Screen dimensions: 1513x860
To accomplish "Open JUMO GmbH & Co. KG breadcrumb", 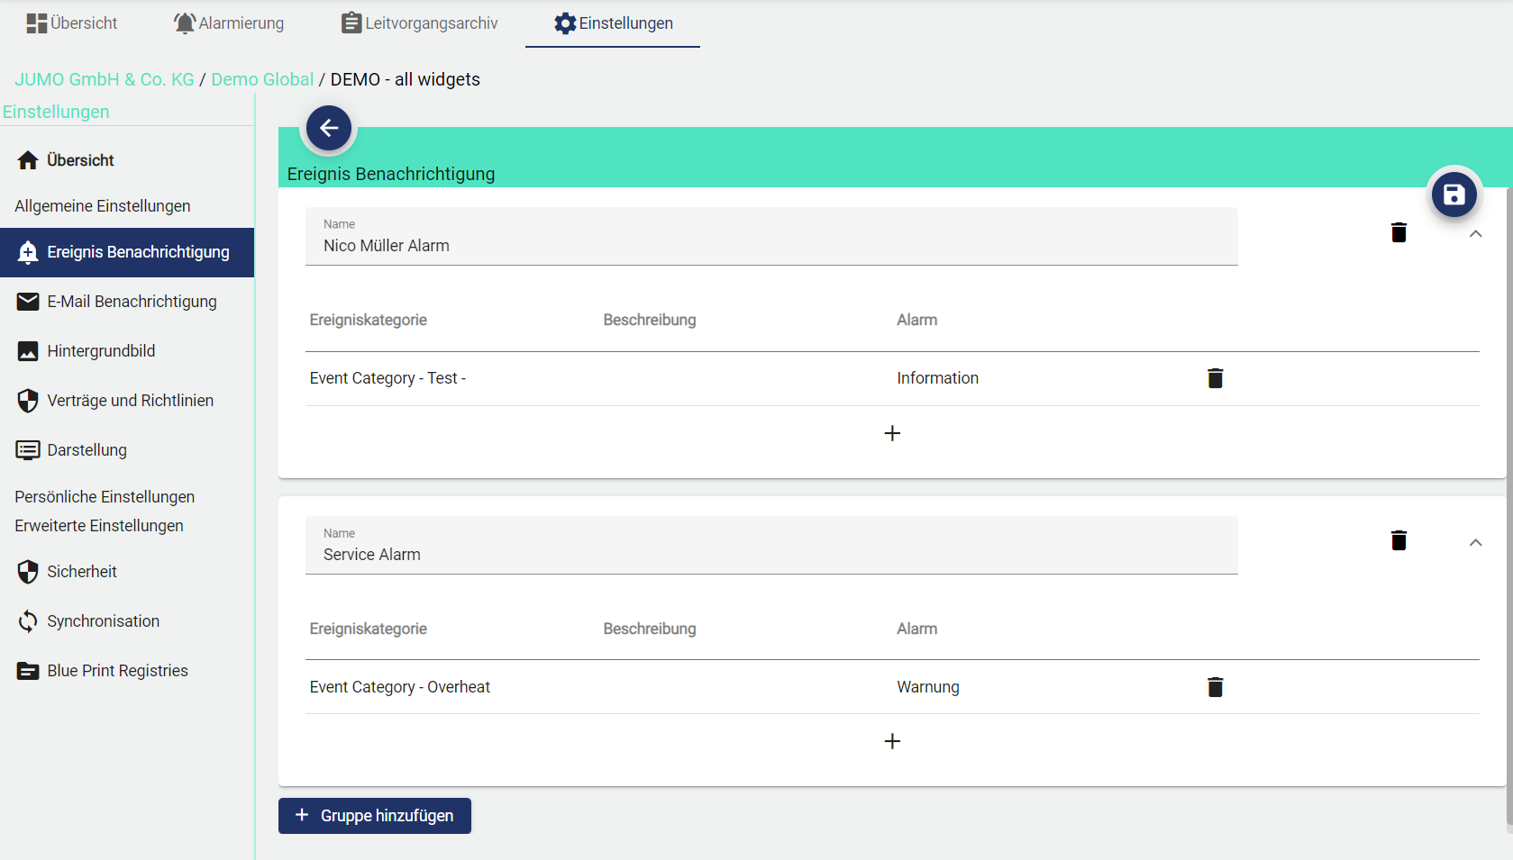I will tap(105, 79).
